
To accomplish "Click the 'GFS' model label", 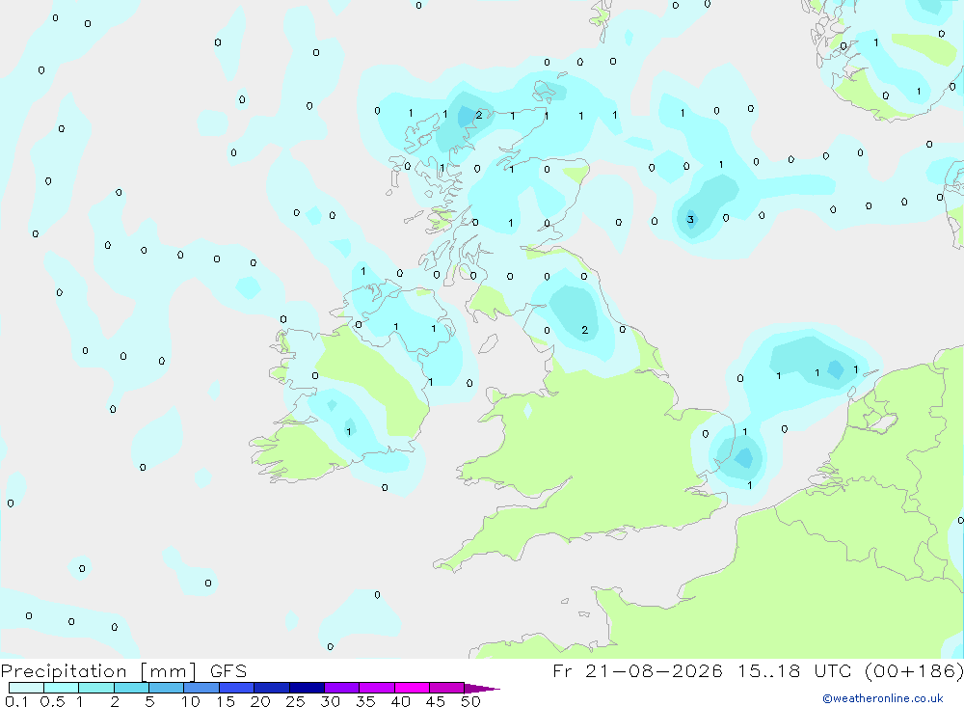I will click(228, 670).
